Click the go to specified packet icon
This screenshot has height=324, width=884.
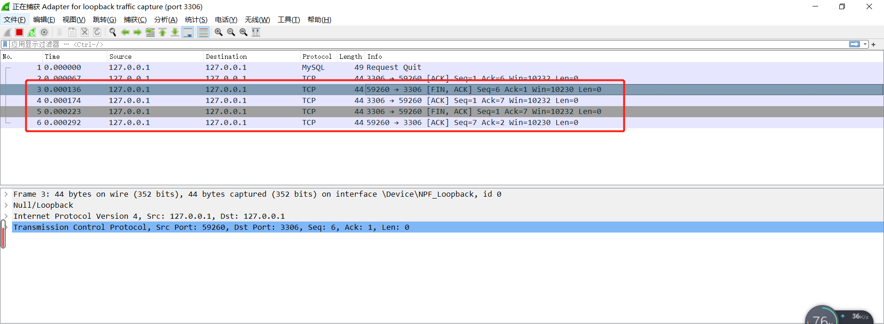click(x=150, y=32)
